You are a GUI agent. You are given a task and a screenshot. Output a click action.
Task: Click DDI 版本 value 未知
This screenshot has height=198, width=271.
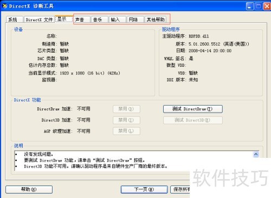(x=193, y=80)
